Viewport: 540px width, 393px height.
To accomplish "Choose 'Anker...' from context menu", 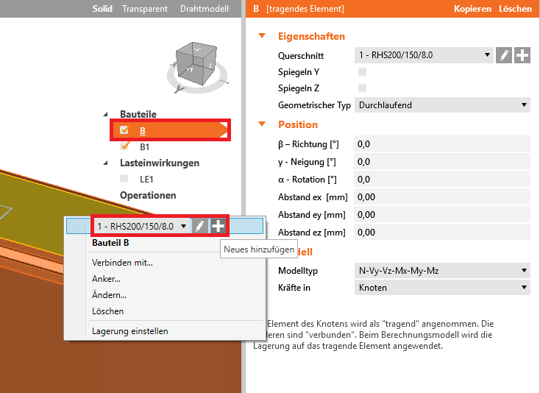I will (x=106, y=279).
